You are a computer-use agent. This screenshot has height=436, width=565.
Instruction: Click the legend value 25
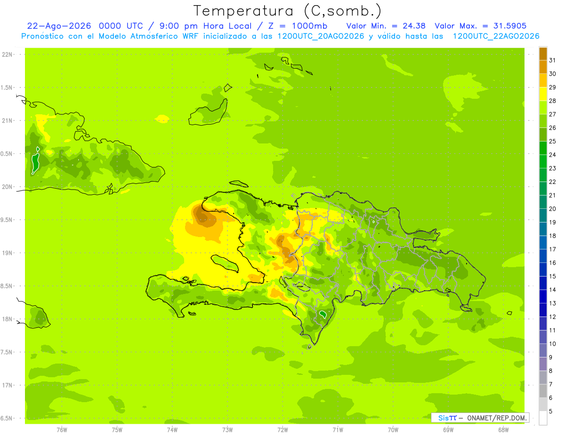(x=552, y=141)
